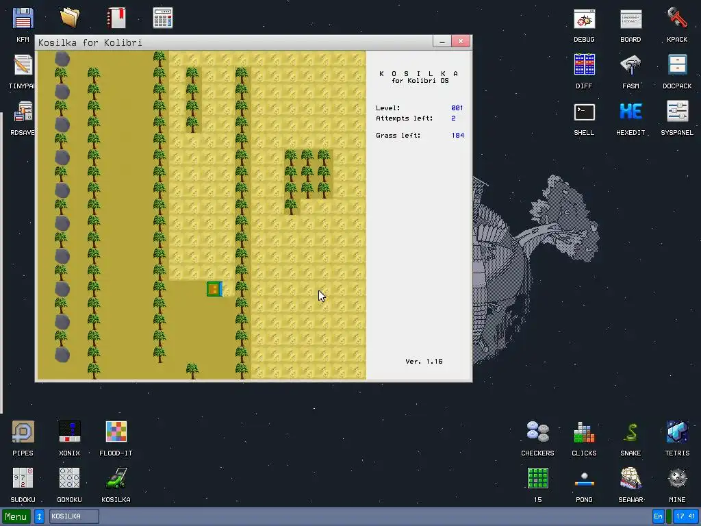Launch the PIPES game icon
This screenshot has height=526, width=701.
pyautogui.click(x=23, y=432)
